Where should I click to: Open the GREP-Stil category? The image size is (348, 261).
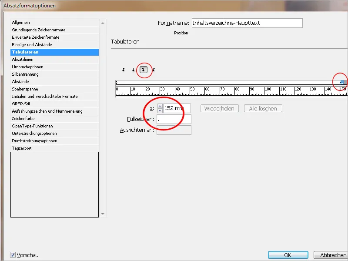point(55,104)
